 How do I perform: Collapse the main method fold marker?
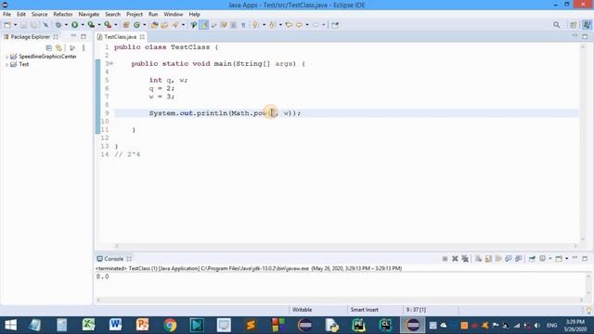click(x=111, y=64)
